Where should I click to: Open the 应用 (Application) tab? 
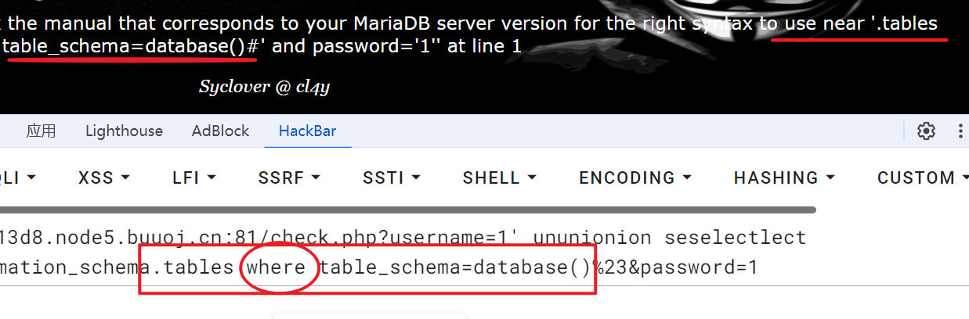41,131
